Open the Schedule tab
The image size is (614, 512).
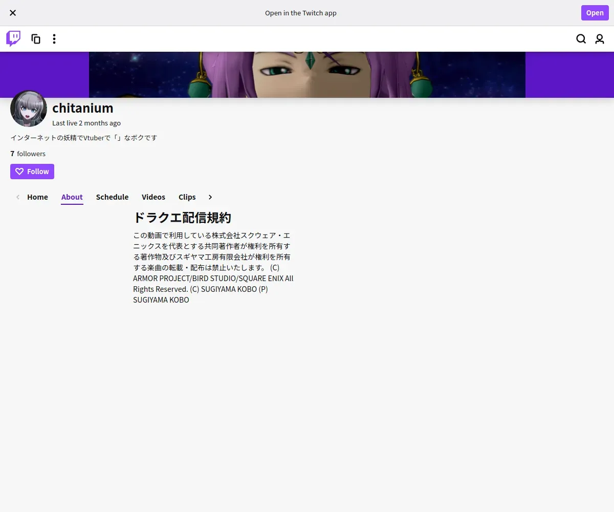(112, 197)
